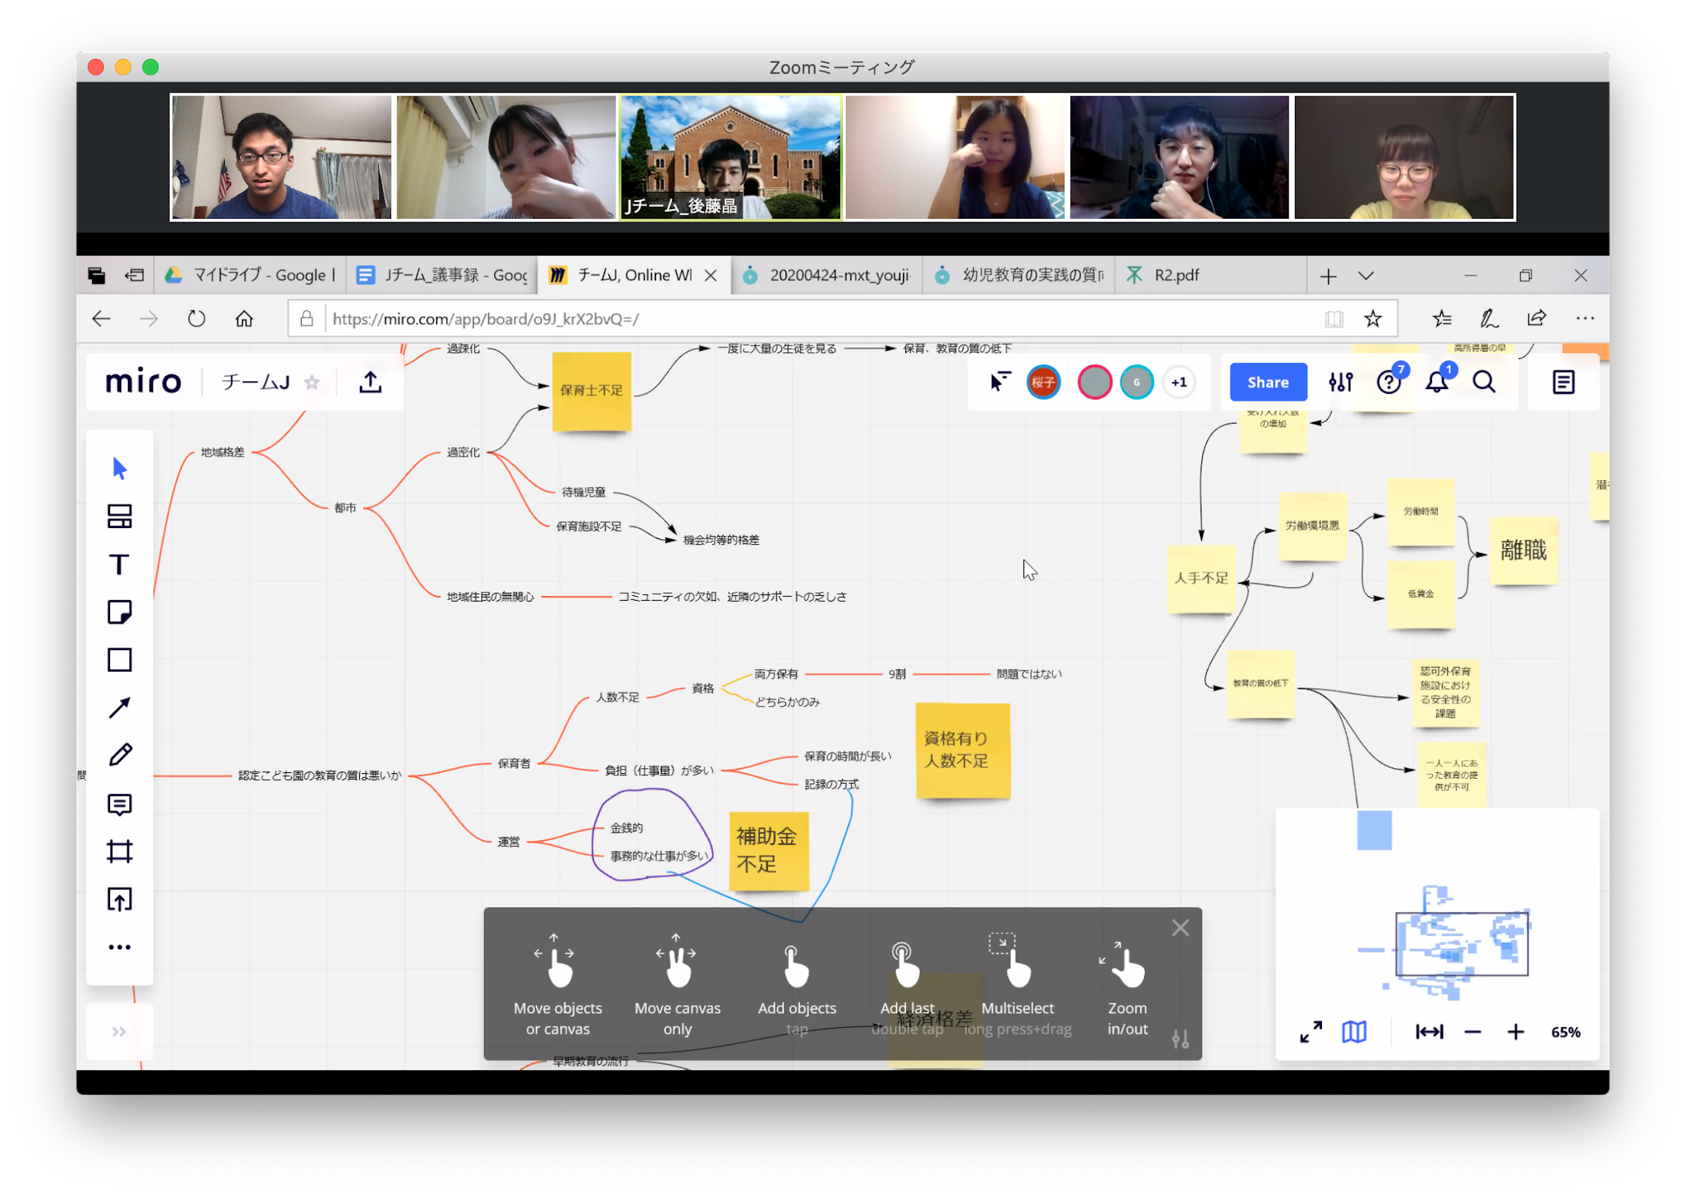Switch to Jチーム_議事録 Google Docs tab
The image size is (1686, 1196).
tap(442, 275)
